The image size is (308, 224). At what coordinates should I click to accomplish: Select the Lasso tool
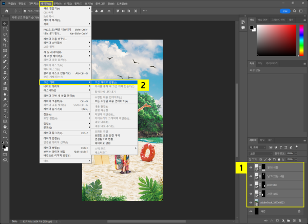click(5, 34)
